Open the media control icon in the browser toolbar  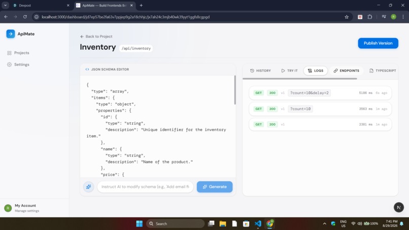pos(384,17)
